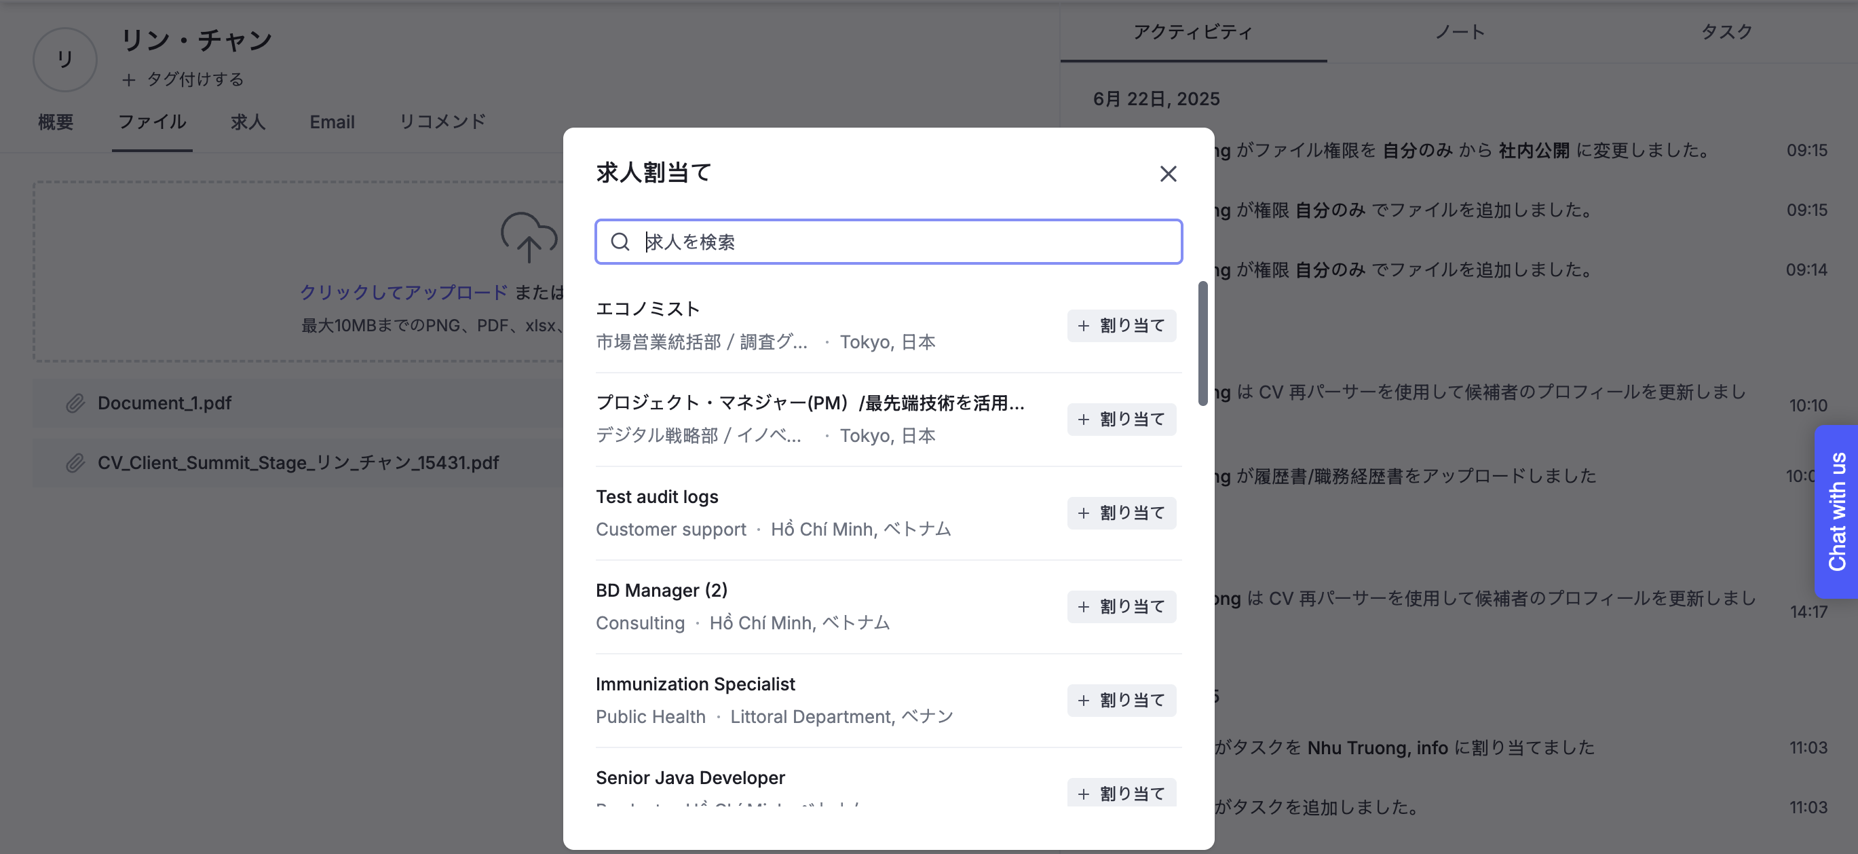Click 市場営業統括部 department text under エコノミスト

tap(702, 342)
